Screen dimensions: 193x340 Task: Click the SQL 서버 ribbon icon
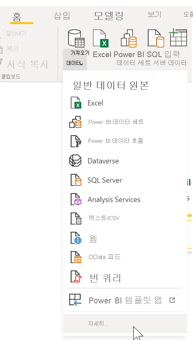(156, 38)
